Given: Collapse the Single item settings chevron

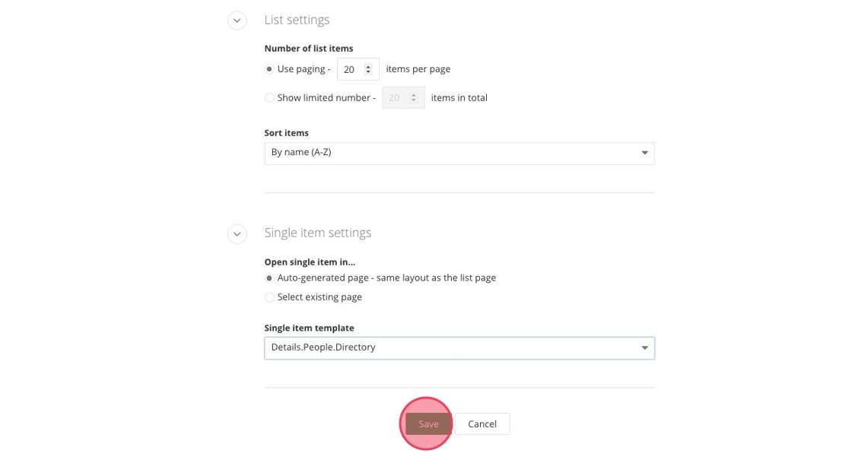Looking at the screenshot, I should [x=237, y=233].
